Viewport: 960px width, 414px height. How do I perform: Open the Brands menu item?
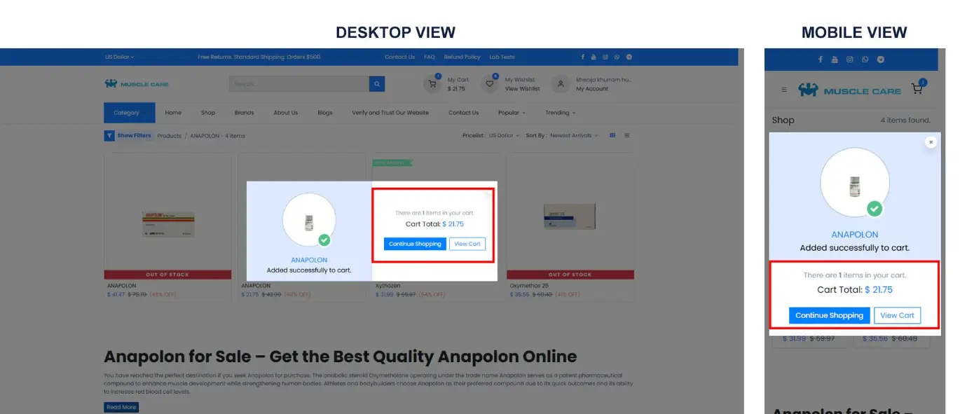[x=244, y=113]
